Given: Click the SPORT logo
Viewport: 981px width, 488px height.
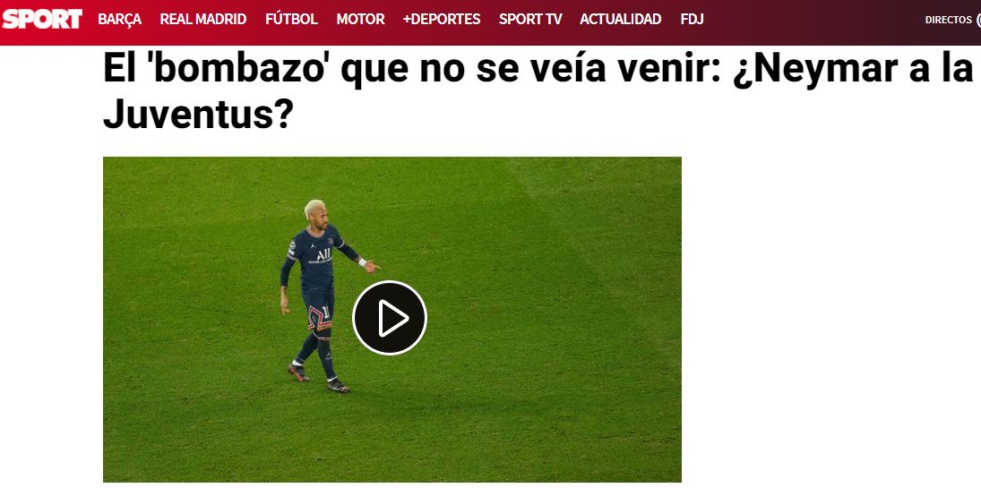Looking at the screenshot, I should click(x=42, y=19).
